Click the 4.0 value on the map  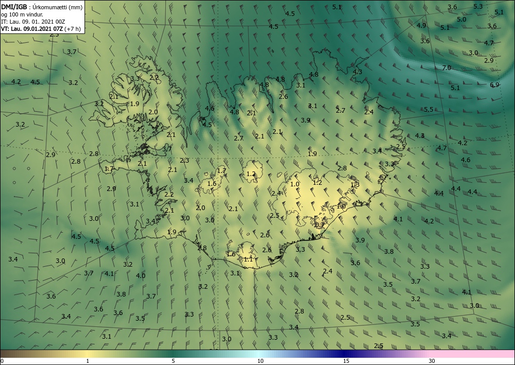pos(141,276)
